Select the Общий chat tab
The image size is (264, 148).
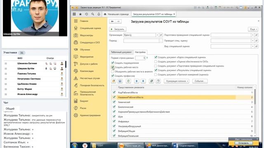click(10, 109)
